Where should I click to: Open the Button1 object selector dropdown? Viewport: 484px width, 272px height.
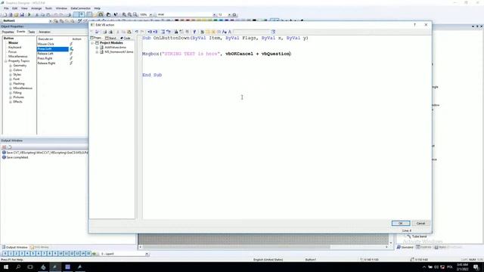[51, 21]
